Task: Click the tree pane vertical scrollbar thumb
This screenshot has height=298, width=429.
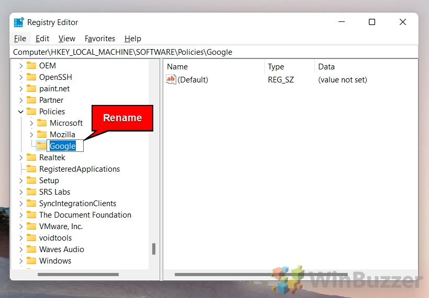Action: click(154, 249)
